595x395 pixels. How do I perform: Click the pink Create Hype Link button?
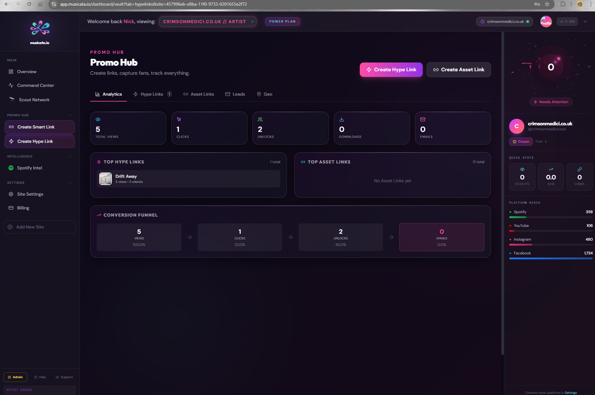tap(391, 70)
